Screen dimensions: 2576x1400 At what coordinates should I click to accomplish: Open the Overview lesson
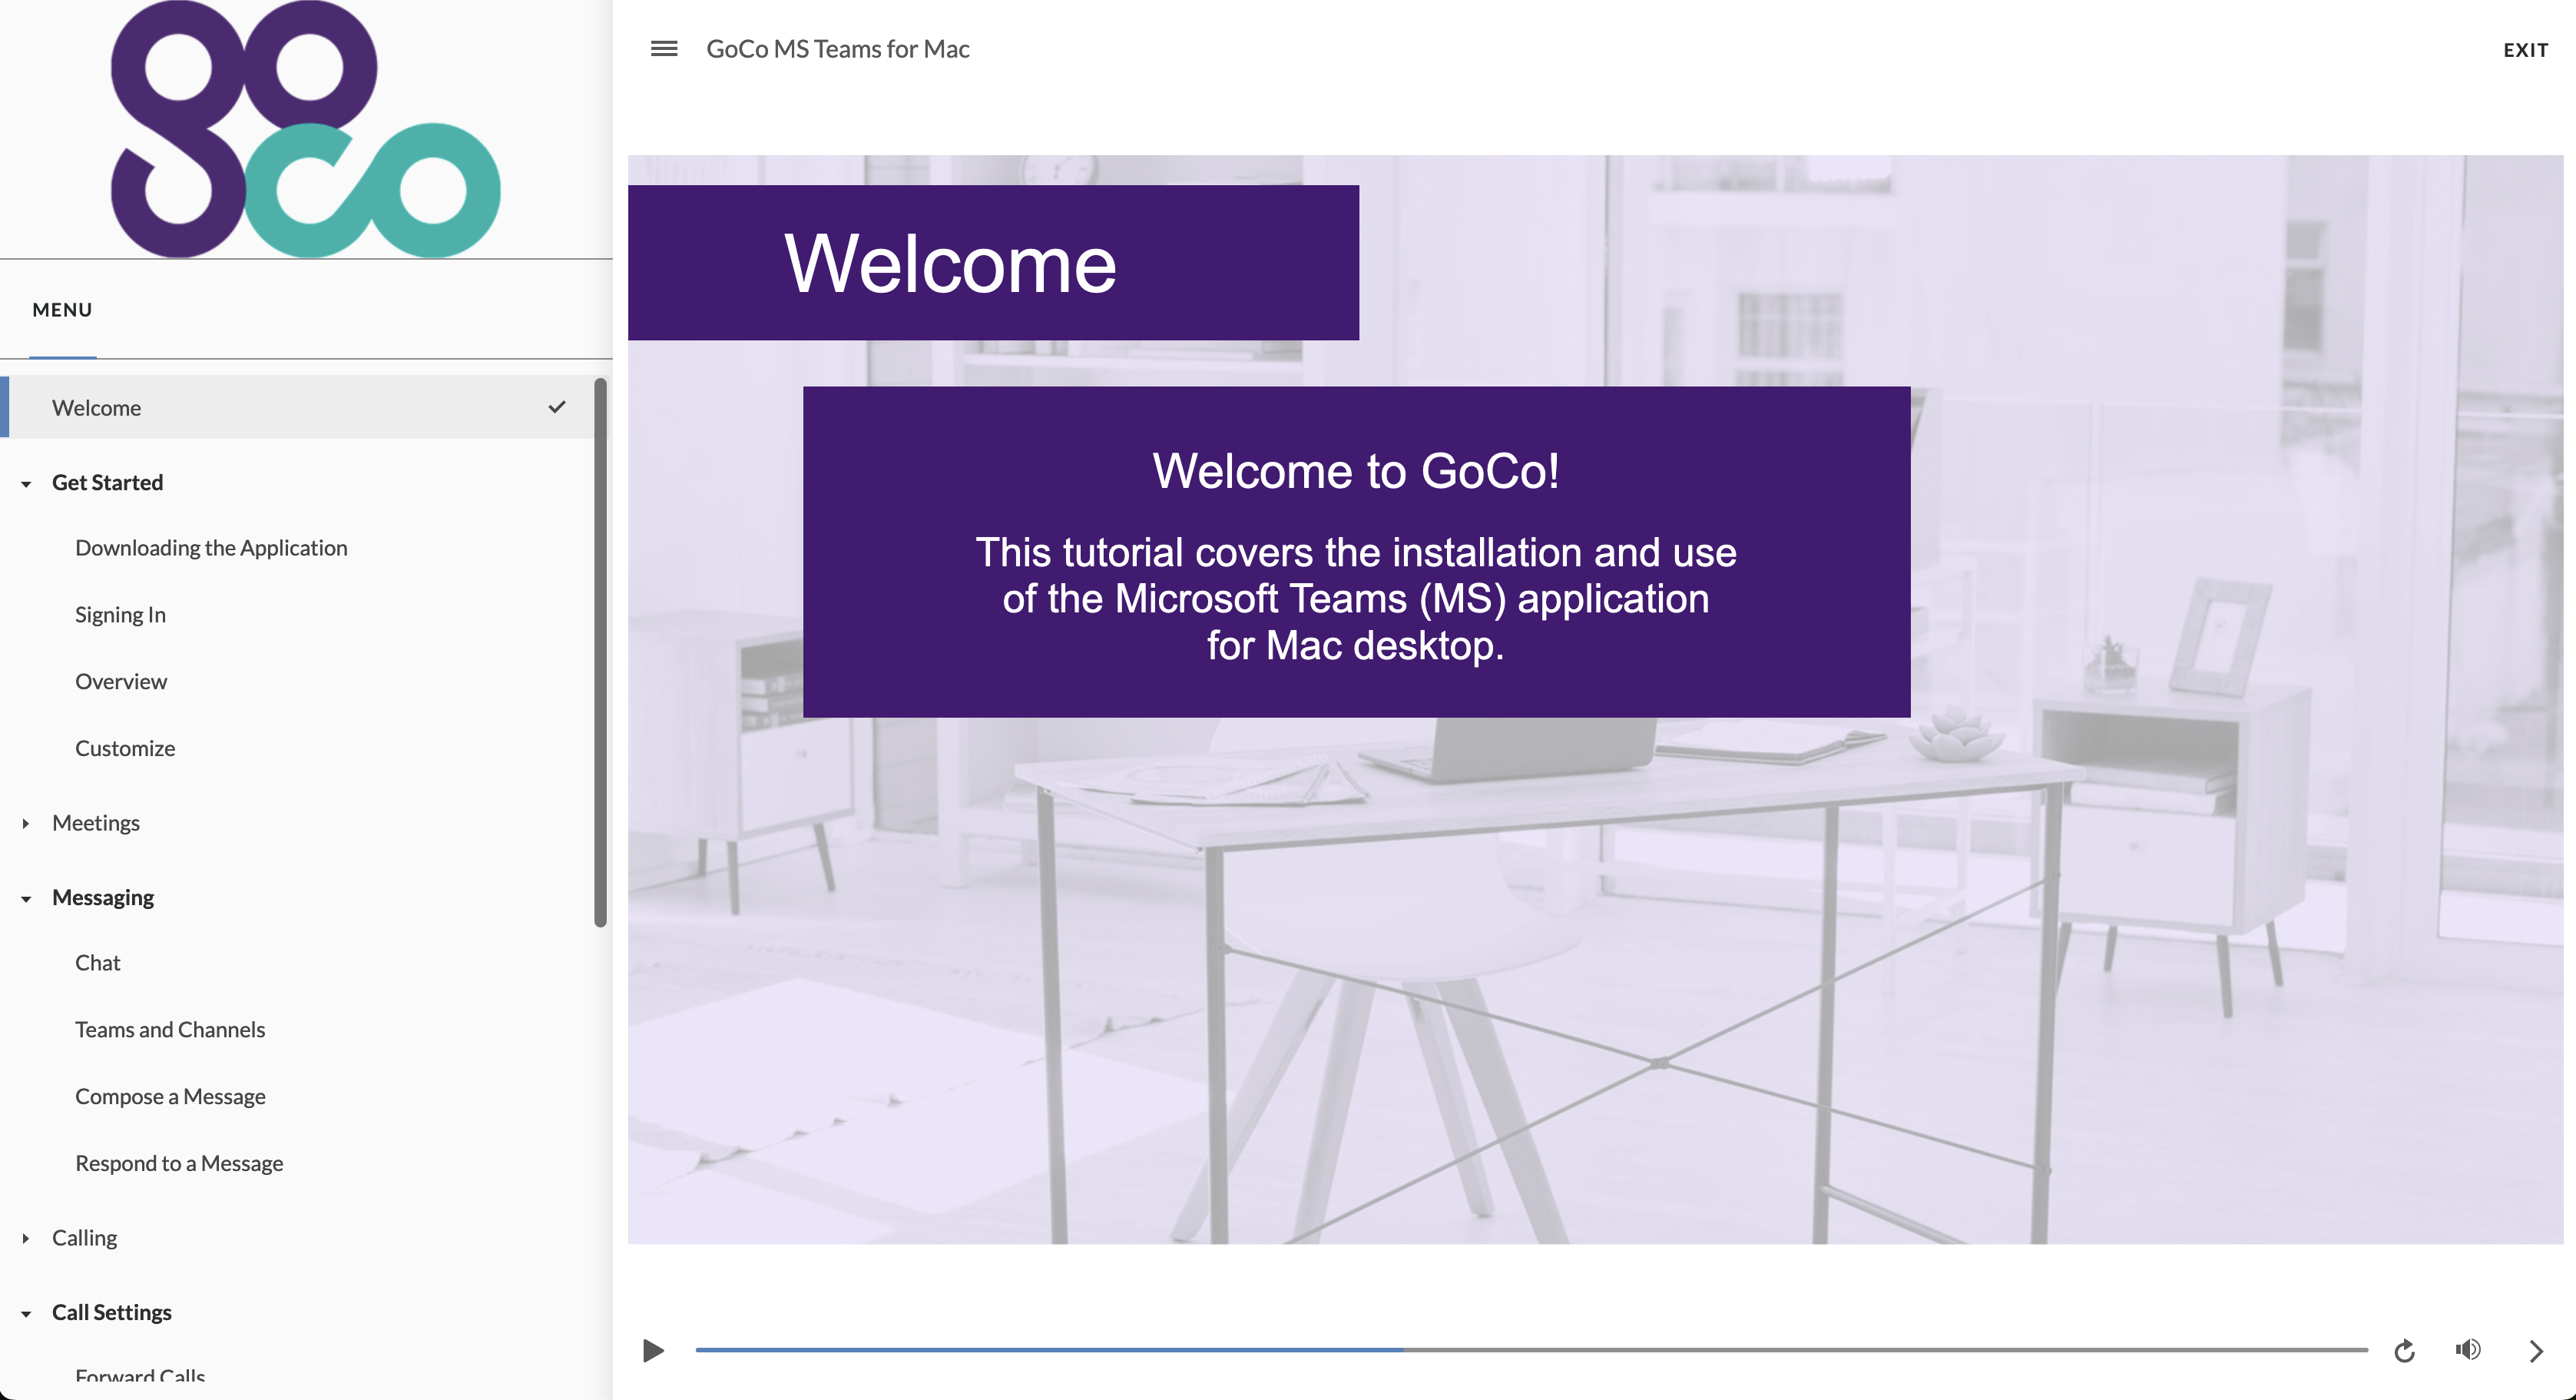[121, 682]
